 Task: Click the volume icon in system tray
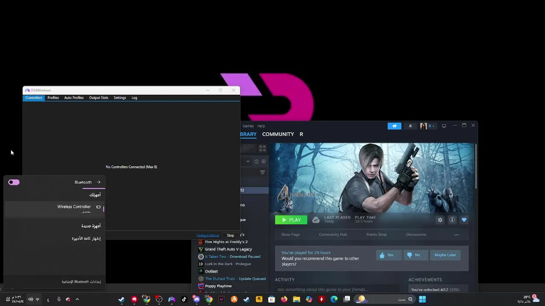coord(30,299)
